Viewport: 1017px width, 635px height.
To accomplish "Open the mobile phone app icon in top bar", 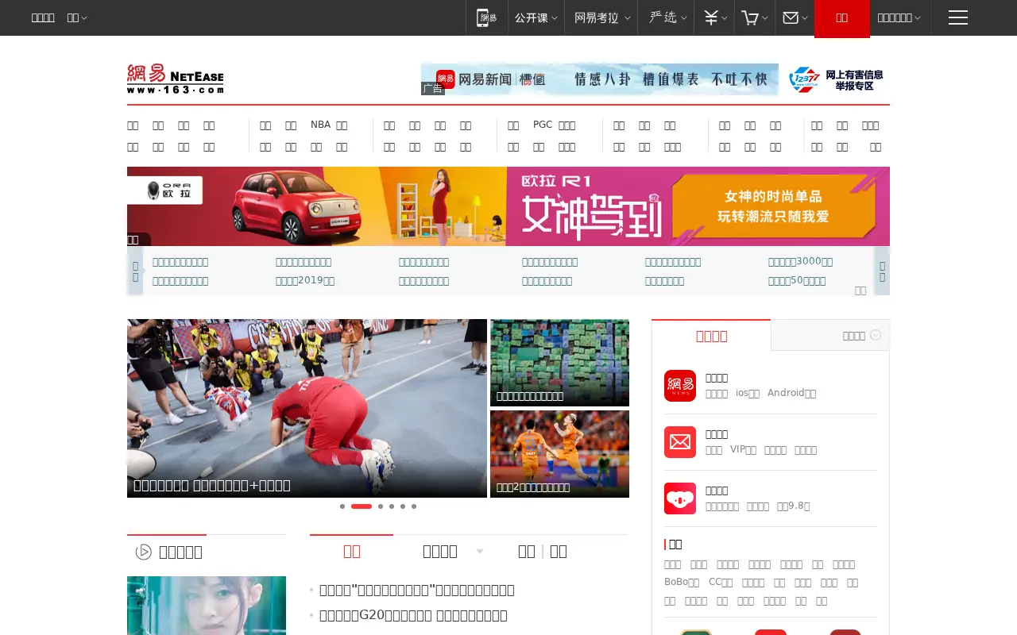I will pos(486,17).
